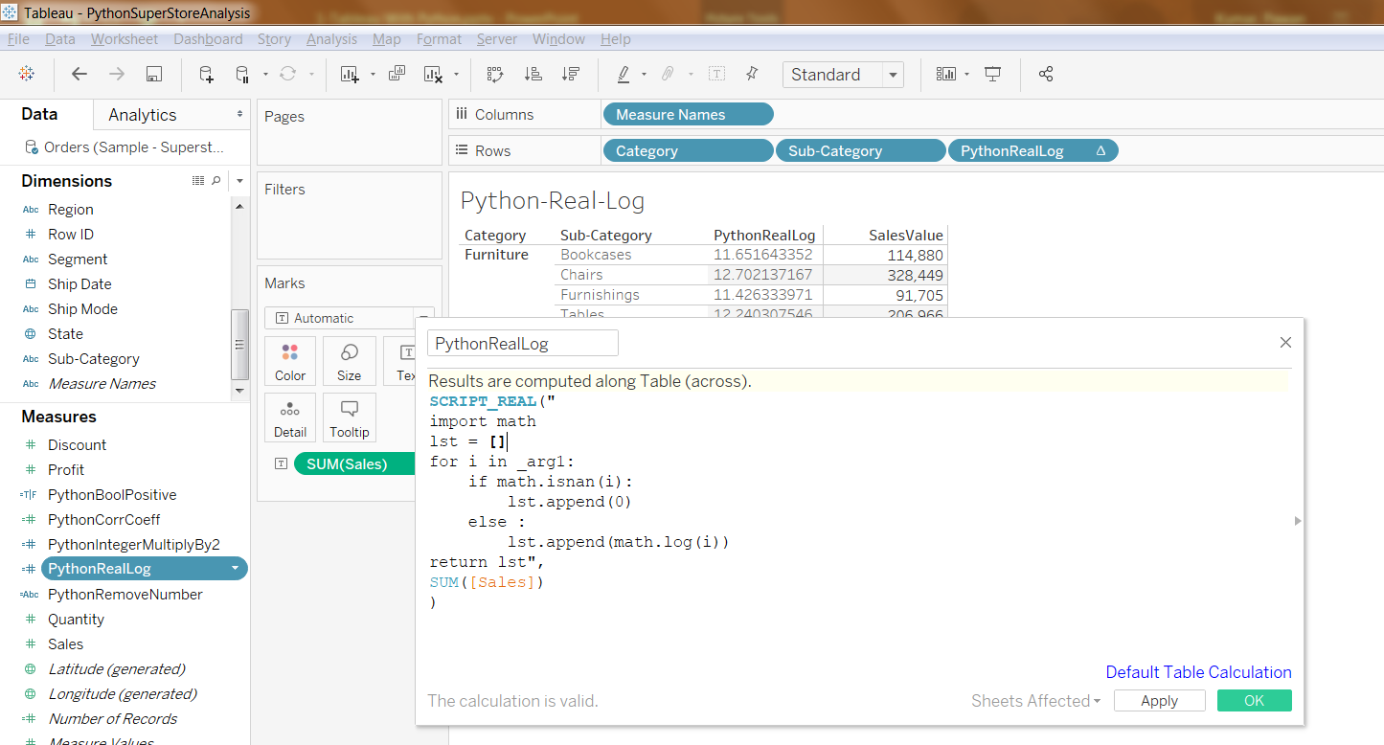Open the Analysis menu
This screenshot has height=745, width=1384.
pos(331,39)
